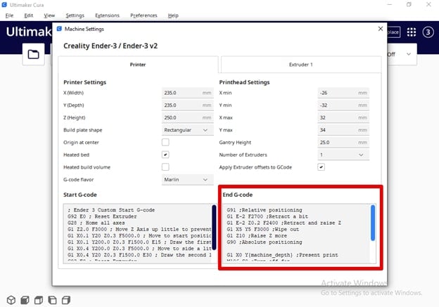Close the Machine Settings dialog
439x307 pixels.
(x=380, y=29)
